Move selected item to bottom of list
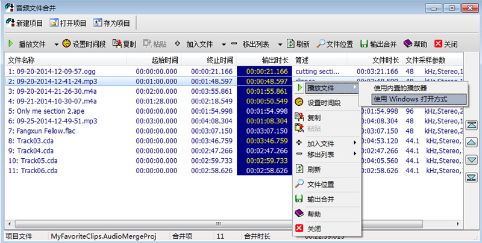The image size is (482, 243). pyautogui.click(x=472, y=177)
